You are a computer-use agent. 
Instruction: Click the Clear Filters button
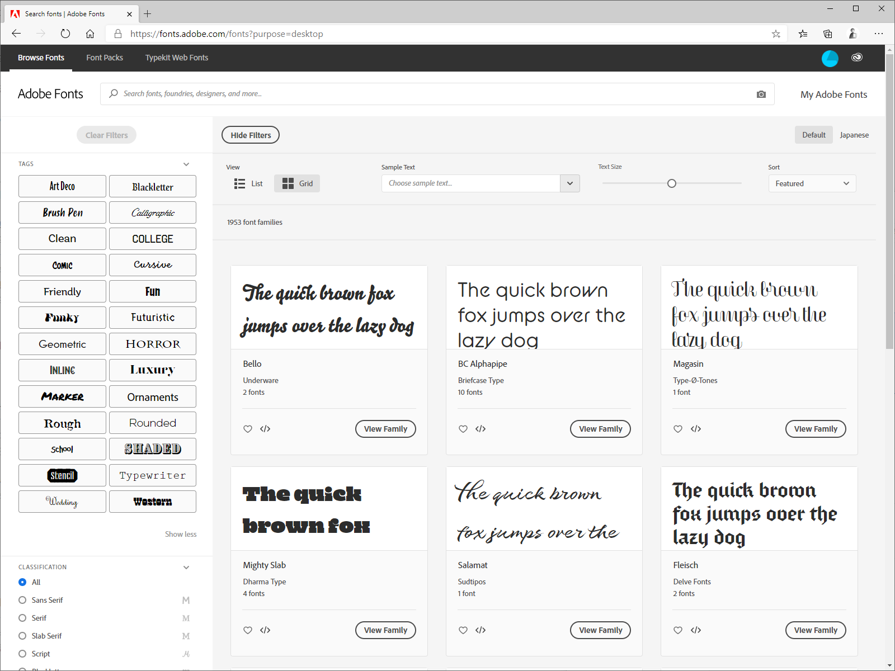click(106, 135)
